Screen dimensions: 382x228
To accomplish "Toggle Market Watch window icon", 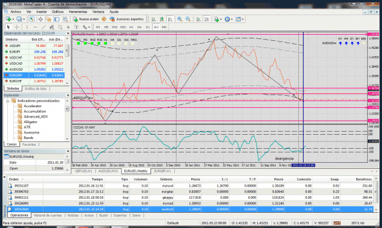I will (x=32, y=19).
